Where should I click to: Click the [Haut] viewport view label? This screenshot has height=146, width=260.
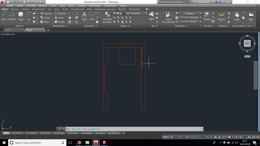(x=5, y=34)
